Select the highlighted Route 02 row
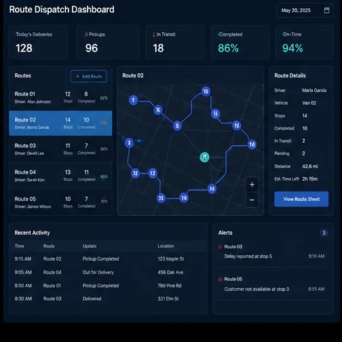342x342 pixels. point(60,123)
